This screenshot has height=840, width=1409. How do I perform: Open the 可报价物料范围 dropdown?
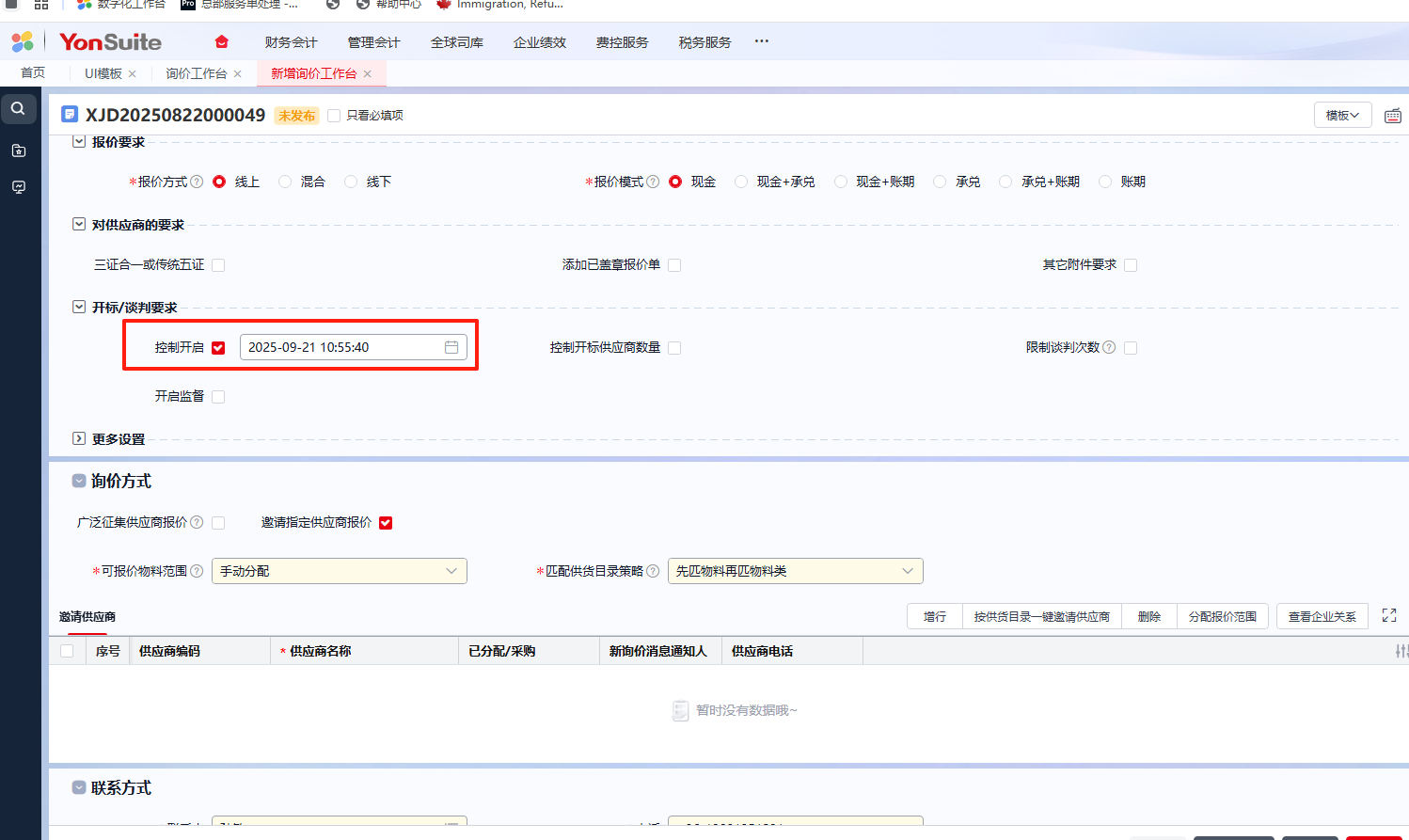pos(339,571)
